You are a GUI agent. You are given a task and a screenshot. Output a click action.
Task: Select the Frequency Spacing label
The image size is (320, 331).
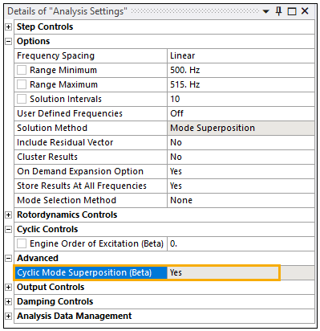(55, 55)
